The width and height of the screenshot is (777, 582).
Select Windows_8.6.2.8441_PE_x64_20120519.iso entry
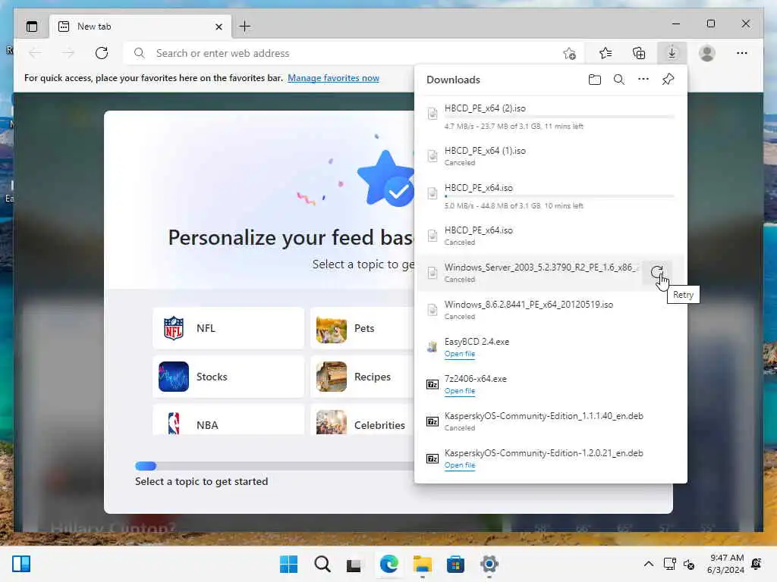(551, 310)
